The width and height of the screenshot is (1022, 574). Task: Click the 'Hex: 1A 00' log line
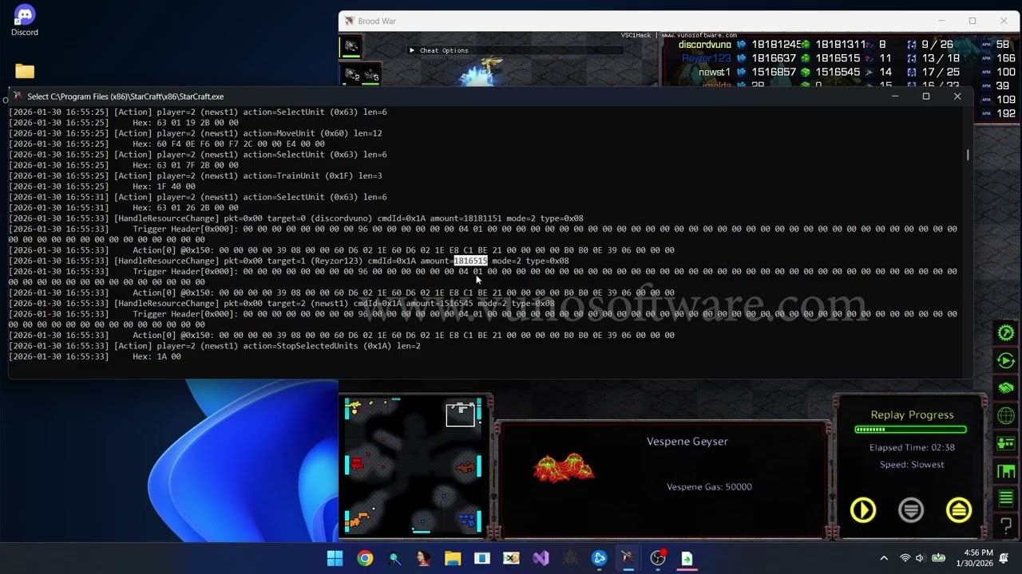(x=95, y=356)
